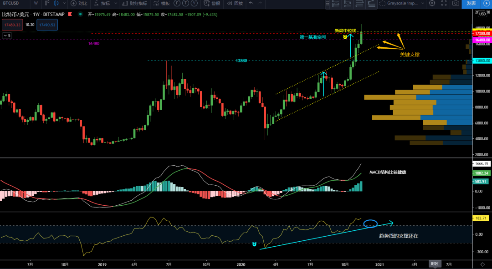Click the 财务指标 financial metrics icon

(135, 4)
